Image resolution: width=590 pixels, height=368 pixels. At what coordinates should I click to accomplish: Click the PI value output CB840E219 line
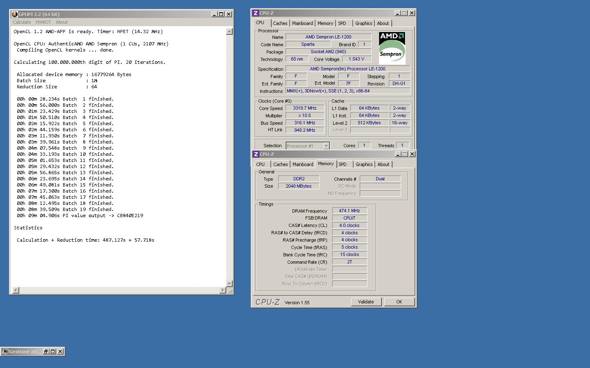[x=80, y=215]
